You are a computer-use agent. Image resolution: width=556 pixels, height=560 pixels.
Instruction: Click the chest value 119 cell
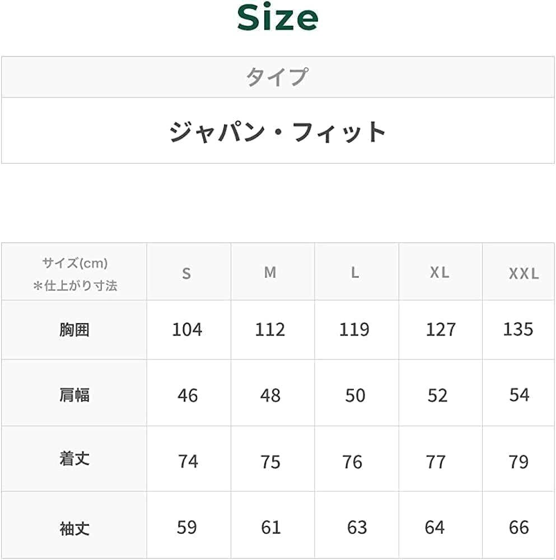tap(354, 329)
